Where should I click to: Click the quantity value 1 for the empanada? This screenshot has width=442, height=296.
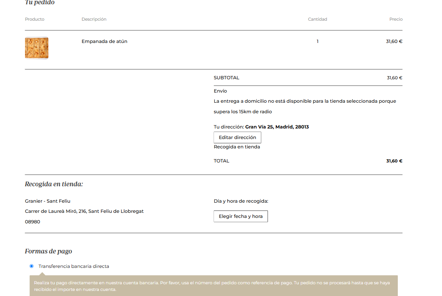pyautogui.click(x=317, y=41)
